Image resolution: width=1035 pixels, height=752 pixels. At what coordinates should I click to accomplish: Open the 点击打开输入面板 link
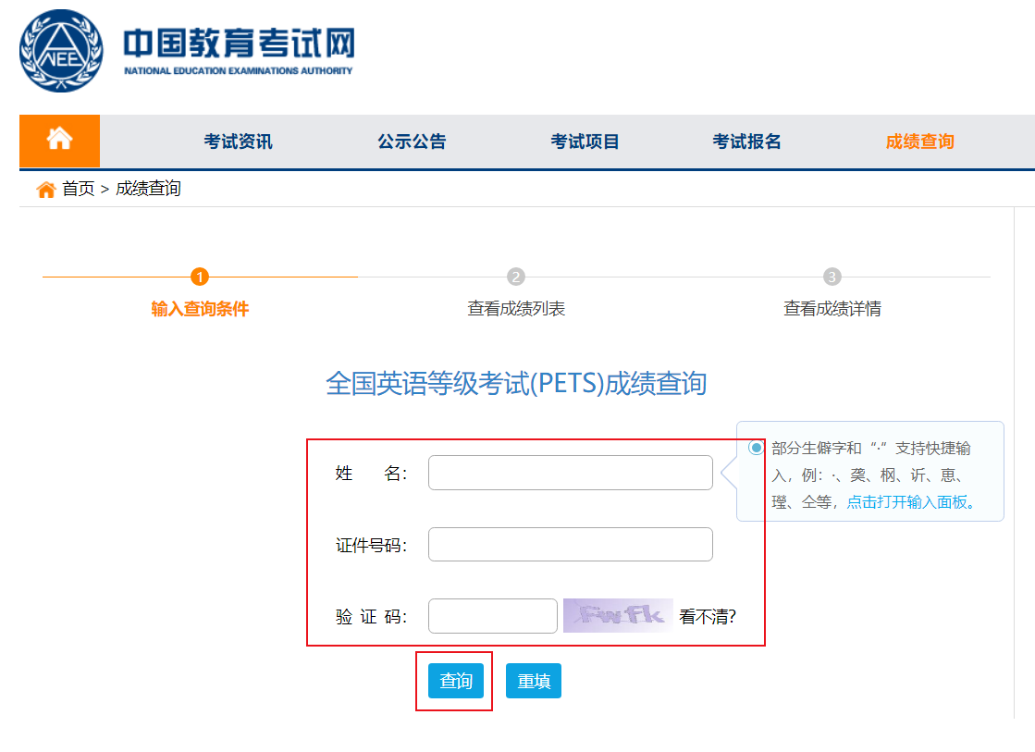coord(906,502)
